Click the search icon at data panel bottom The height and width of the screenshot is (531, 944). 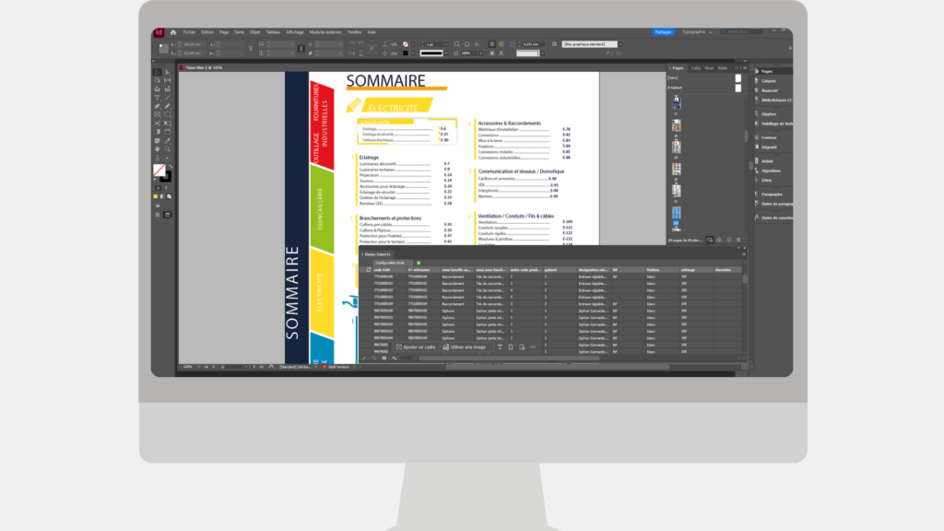[374, 359]
